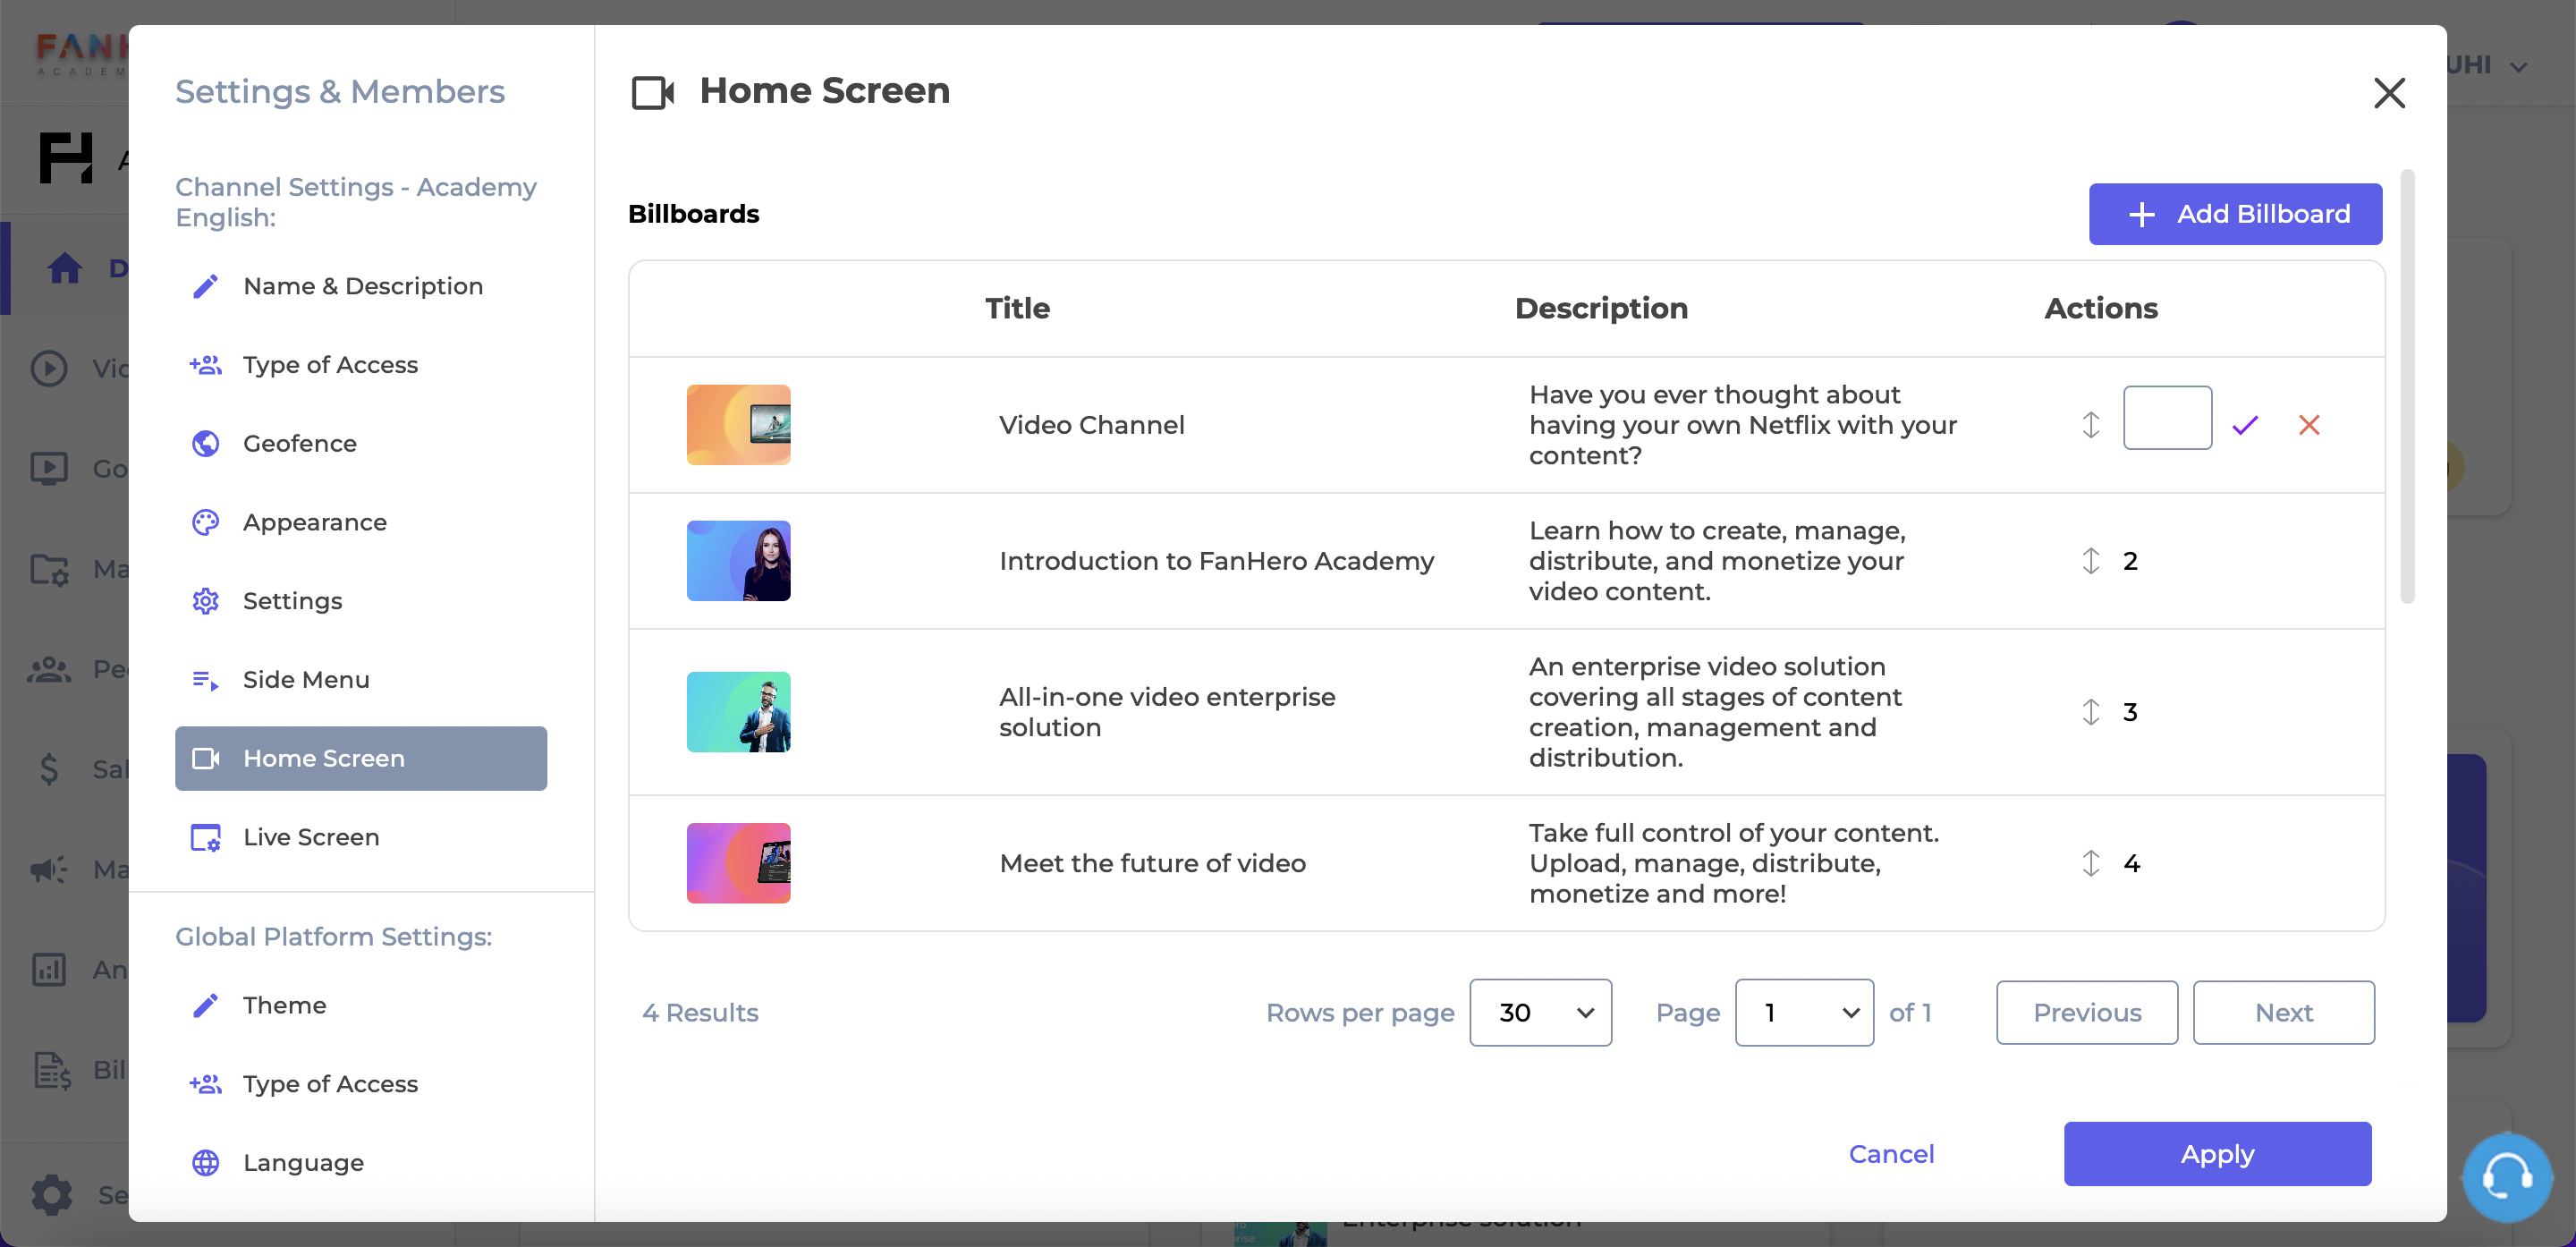This screenshot has width=2576, height=1247.
Task: Click the Apply button
Action: click(2217, 1154)
